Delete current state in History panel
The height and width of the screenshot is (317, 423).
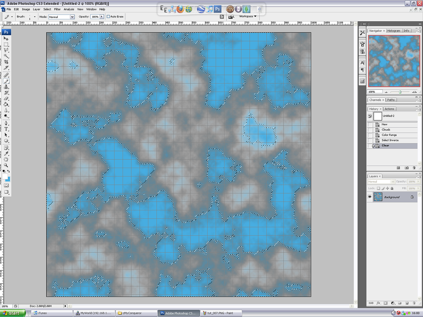[x=414, y=168]
